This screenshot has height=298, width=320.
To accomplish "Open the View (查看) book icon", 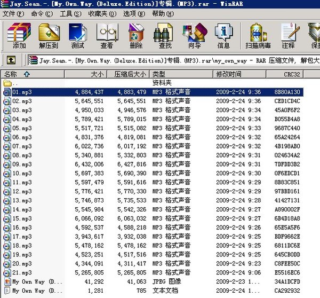I will [107, 36].
